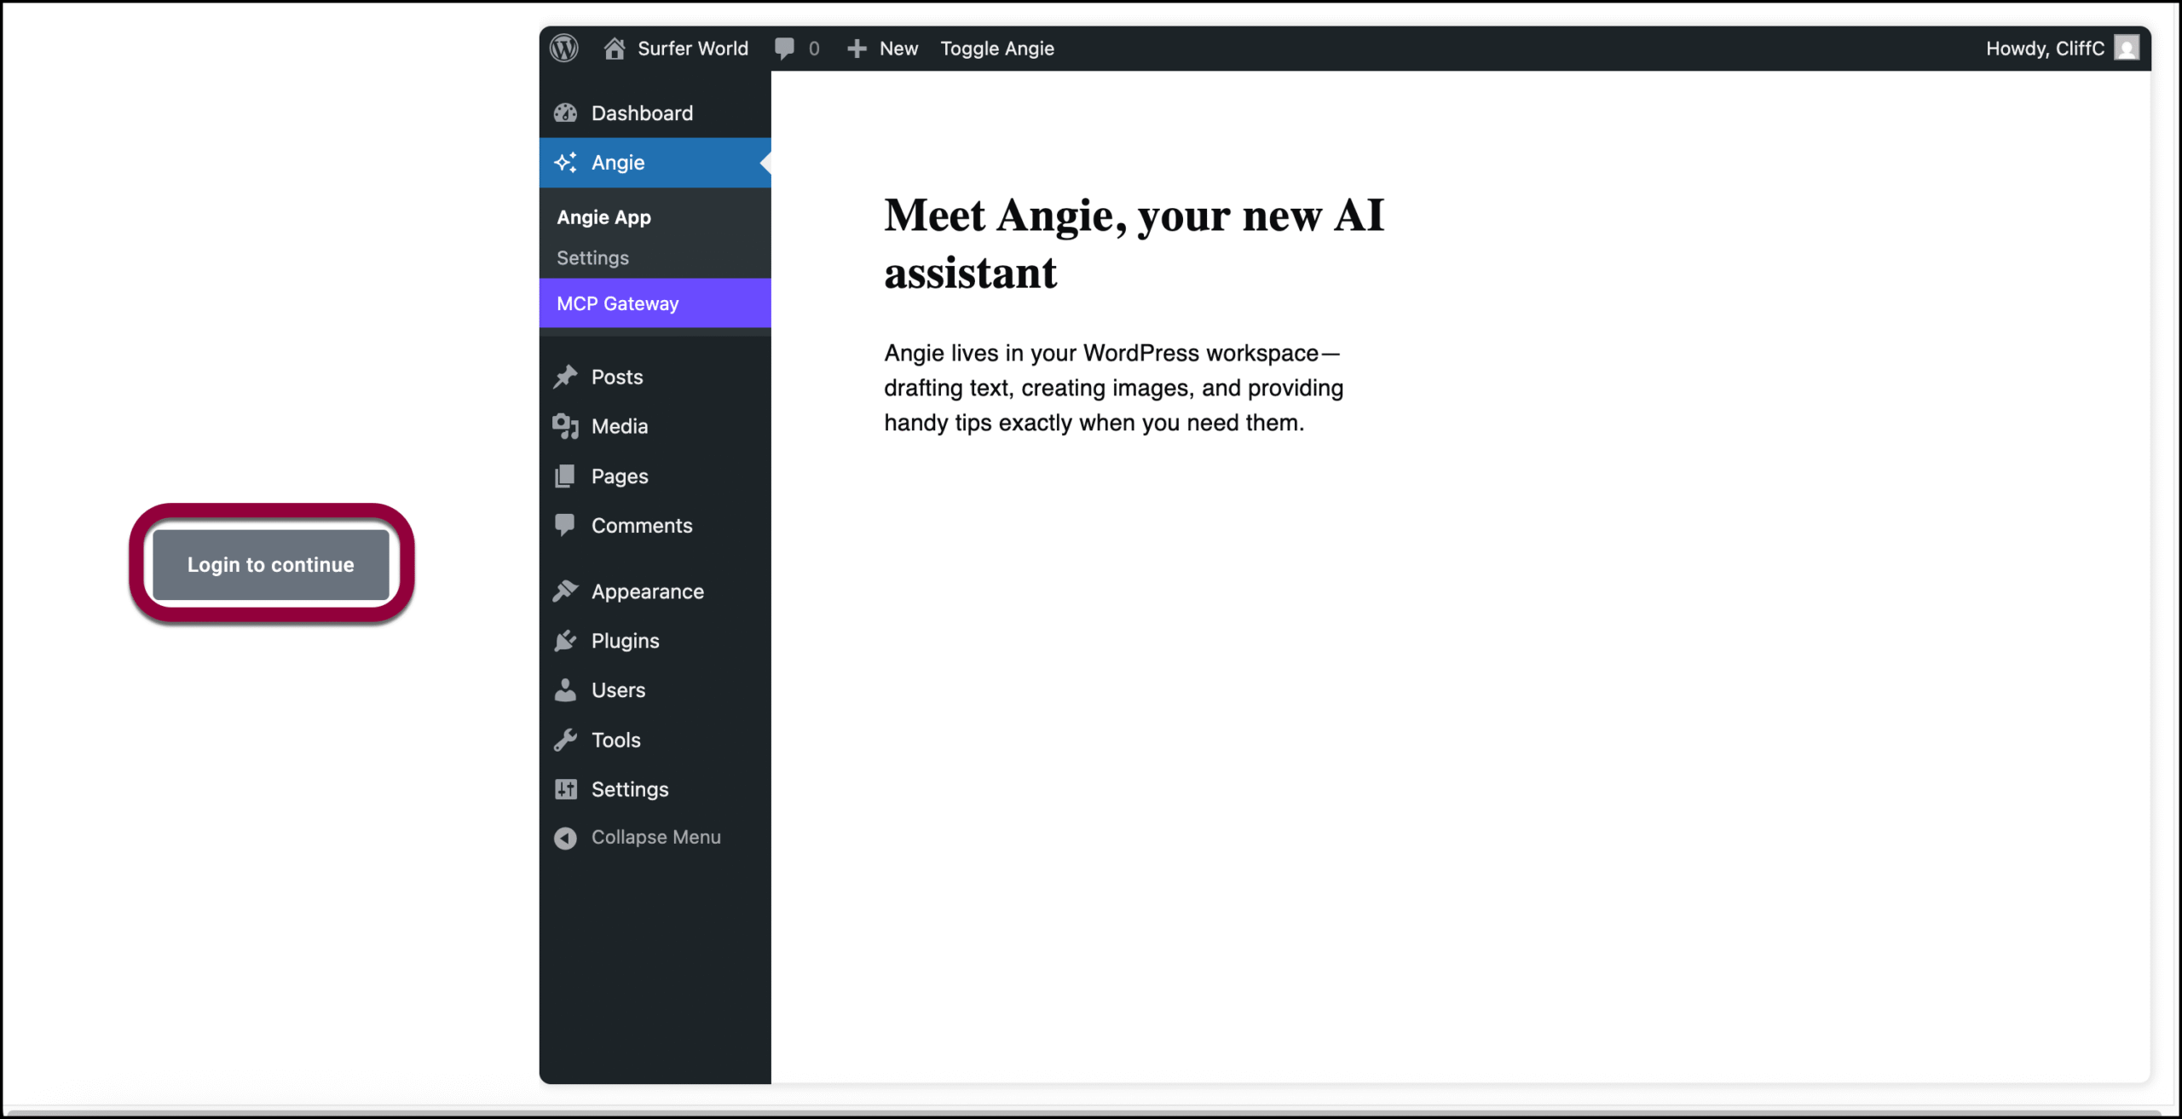The image size is (2182, 1119).
Task: Open Angie App submenu item
Action: tap(603, 217)
